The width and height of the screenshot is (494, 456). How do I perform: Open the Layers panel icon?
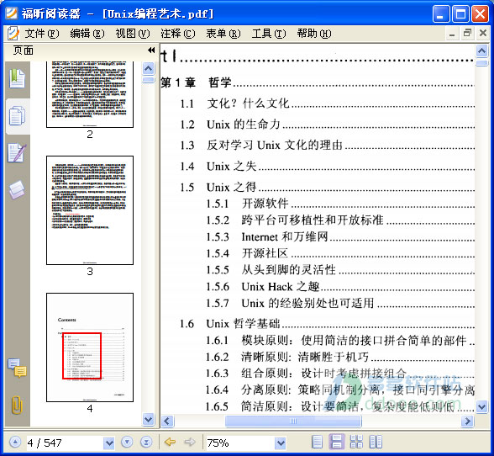17,189
